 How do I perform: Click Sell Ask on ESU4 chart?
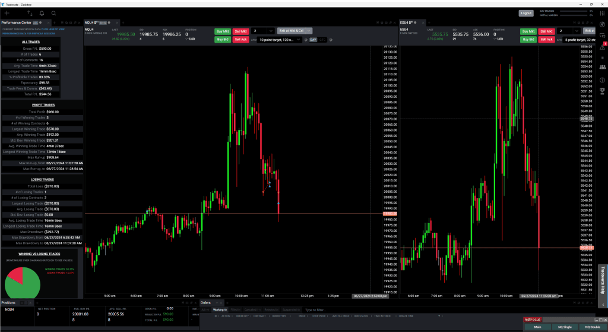546,40
